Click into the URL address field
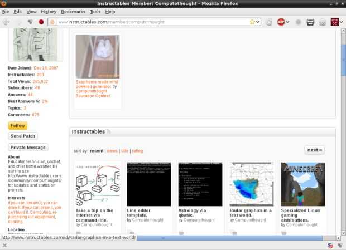Screen dimensions: 346x250 click(152, 22)
